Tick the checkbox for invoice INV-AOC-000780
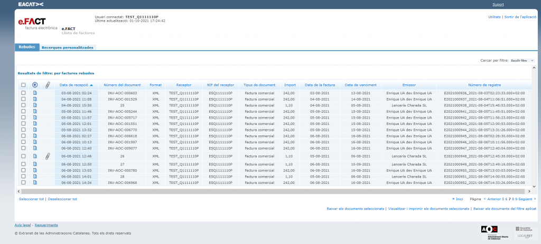 click(x=23, y=170)
